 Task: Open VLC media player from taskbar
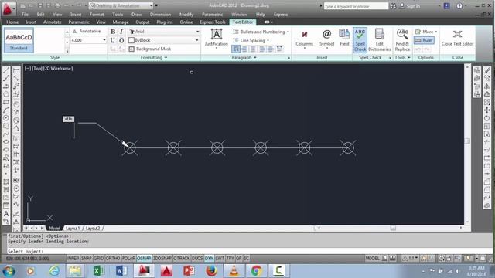coord(234,271)
